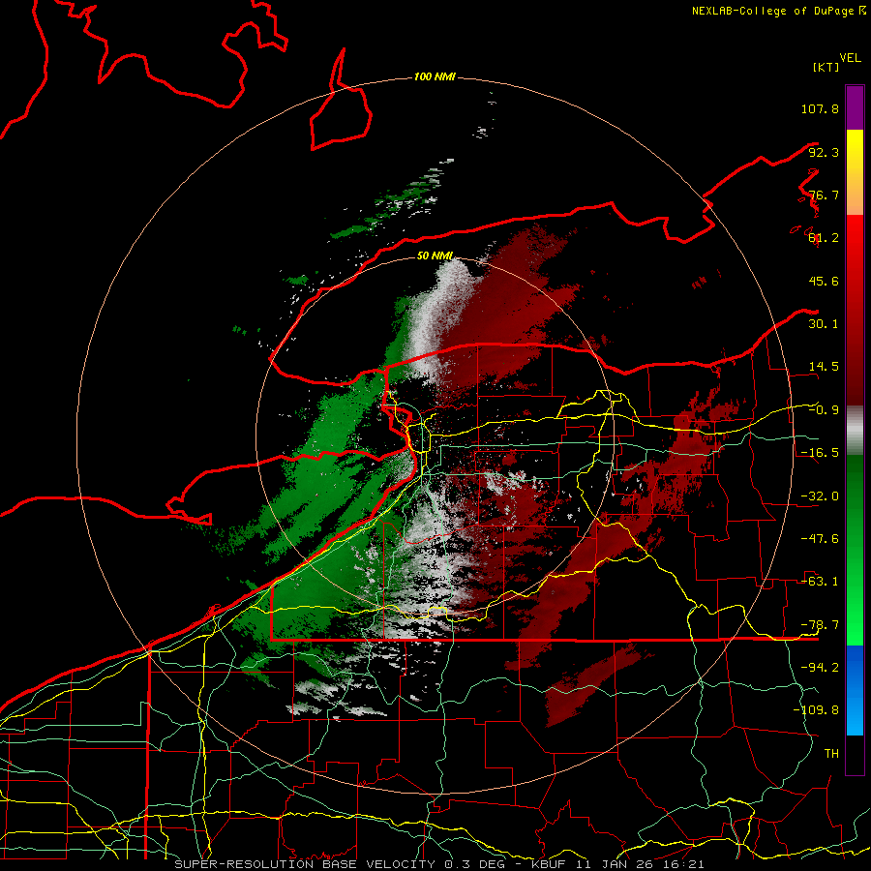This screenshot has width=871, height=871.
Task: Click the [KT] units label
Action: 826,67
